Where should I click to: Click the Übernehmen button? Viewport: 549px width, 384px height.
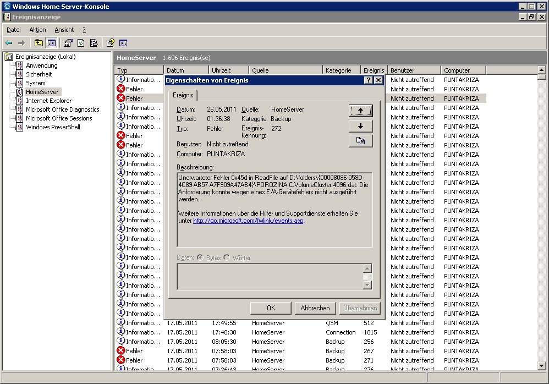[x=360, y=308]
